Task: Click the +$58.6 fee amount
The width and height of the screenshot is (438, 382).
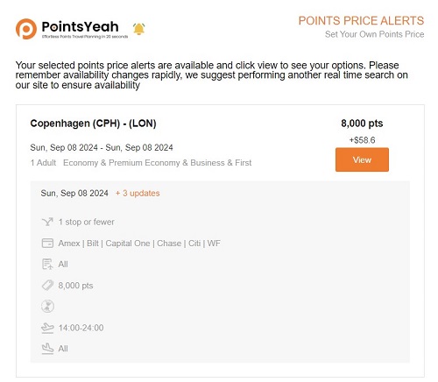Action: click(x=362, y=140)
